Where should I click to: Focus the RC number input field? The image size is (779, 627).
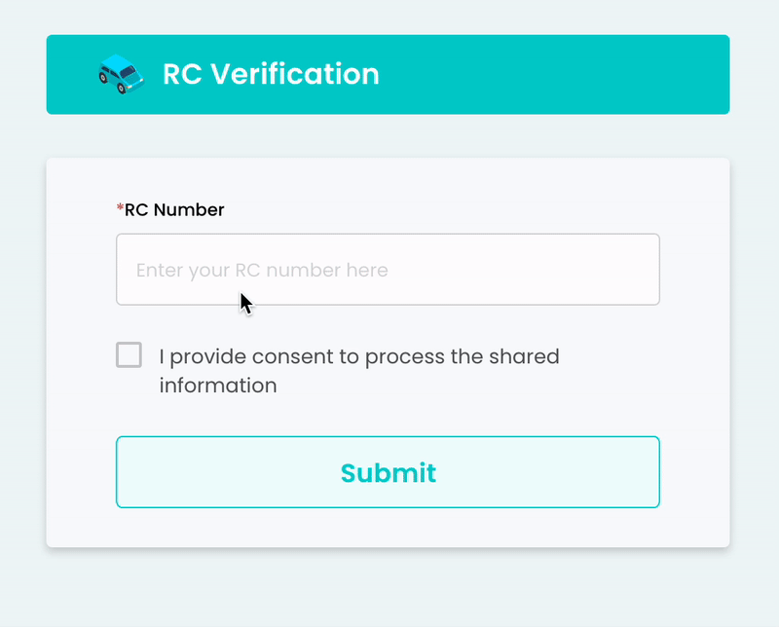(x=388, y=270)
